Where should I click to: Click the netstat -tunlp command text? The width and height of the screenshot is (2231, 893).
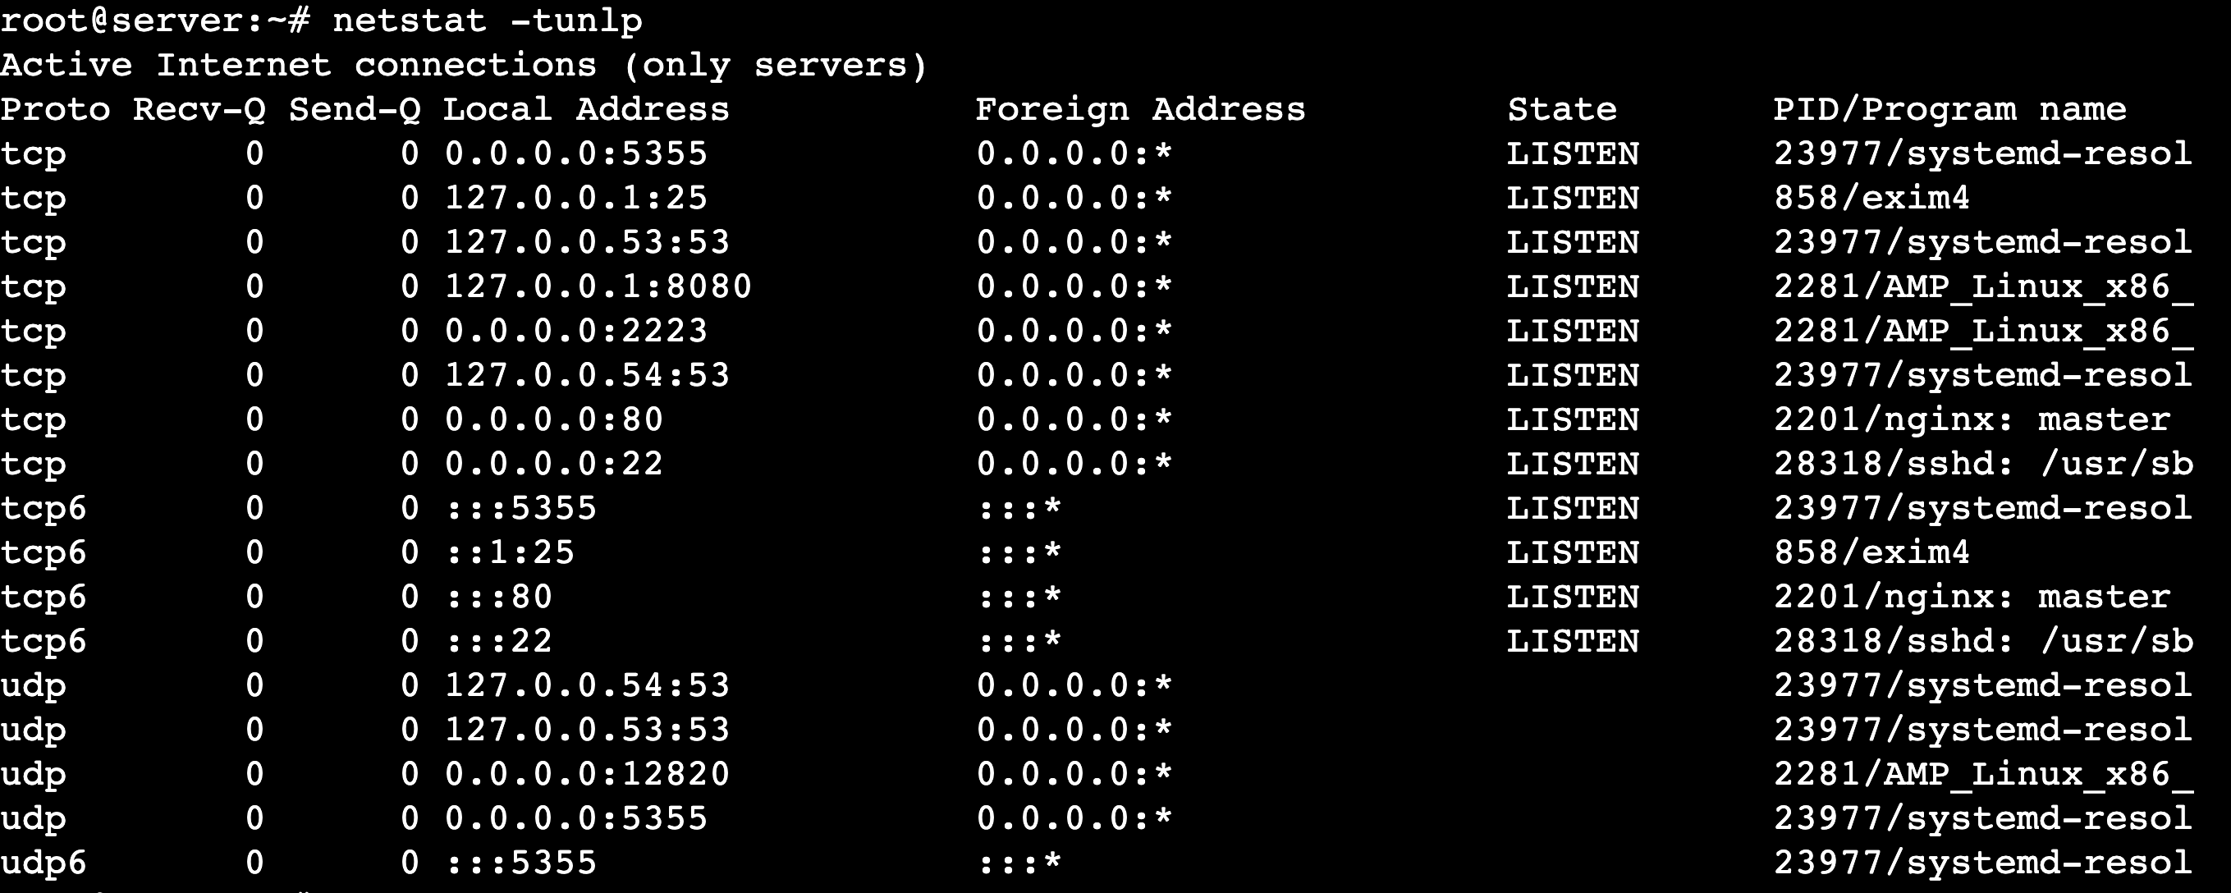pyautogui.click(x=487, y=21)
